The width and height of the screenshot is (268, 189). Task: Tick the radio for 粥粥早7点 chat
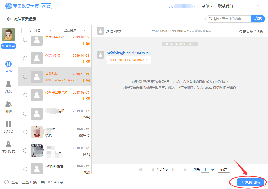25,58
